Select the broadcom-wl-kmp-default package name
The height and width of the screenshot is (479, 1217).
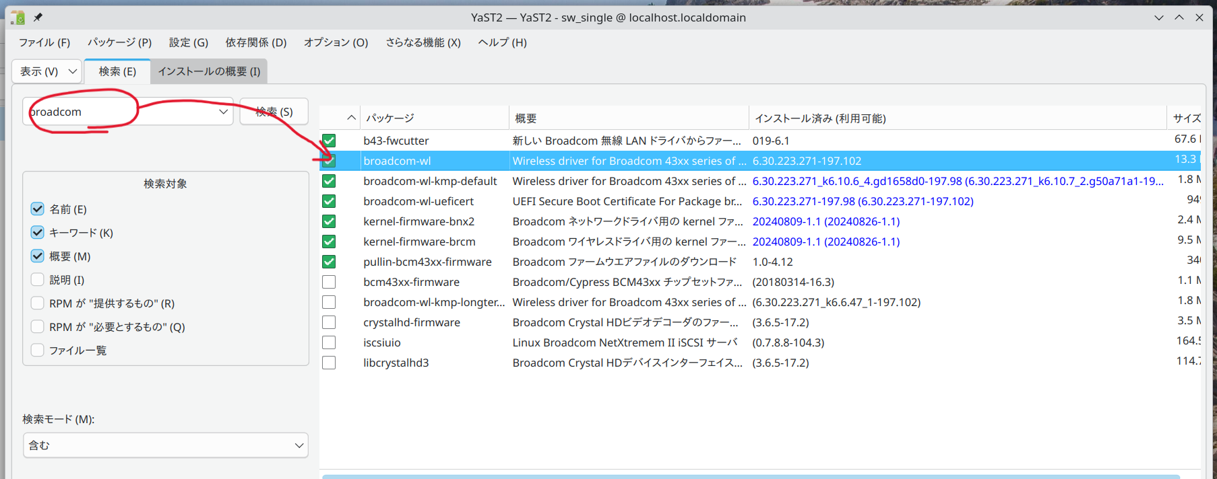[x=430, y=181]
